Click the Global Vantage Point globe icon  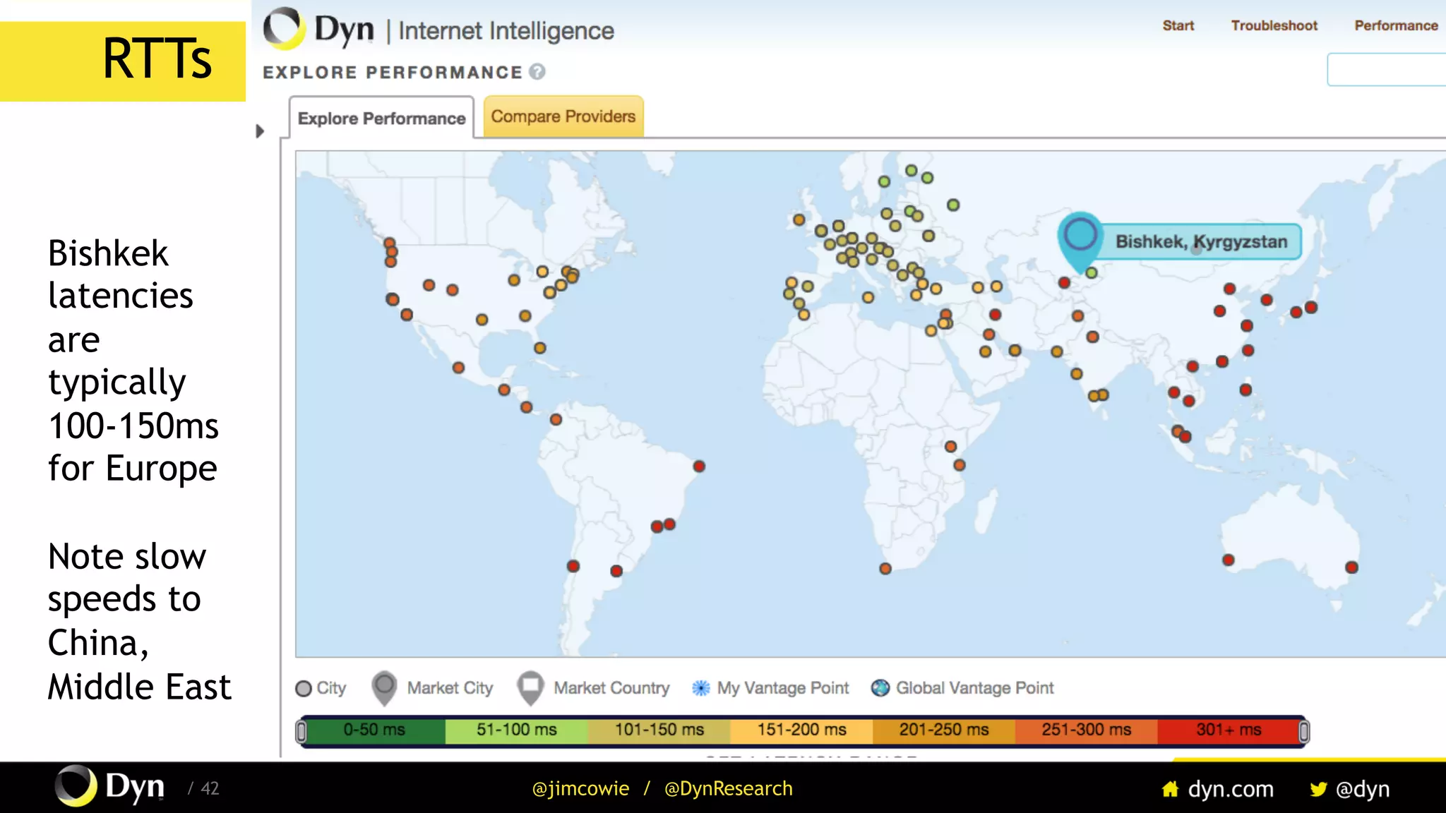pyautogui.click(x=880, y=688)
